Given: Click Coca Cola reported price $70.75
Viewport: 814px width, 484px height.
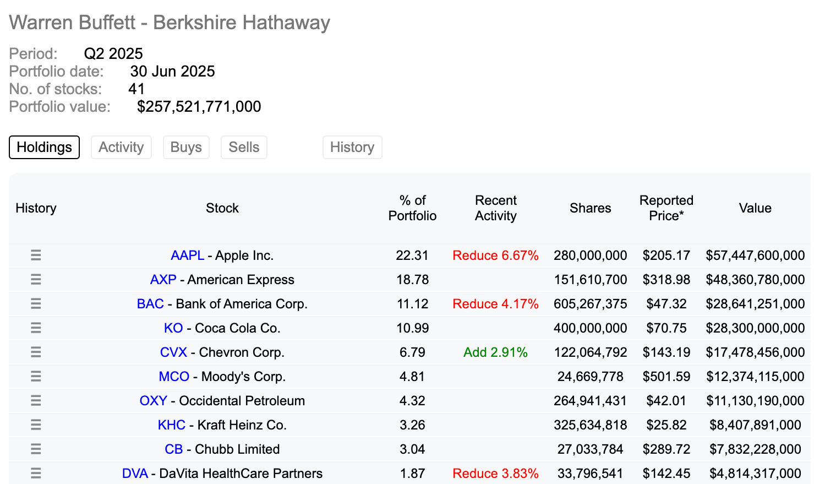Looking at the screenshot, I should point(667,328).
